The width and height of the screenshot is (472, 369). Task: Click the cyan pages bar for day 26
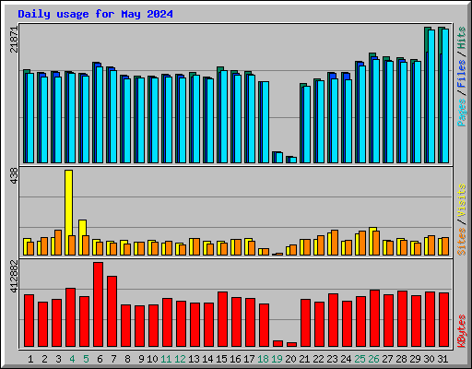pos(376,111)
